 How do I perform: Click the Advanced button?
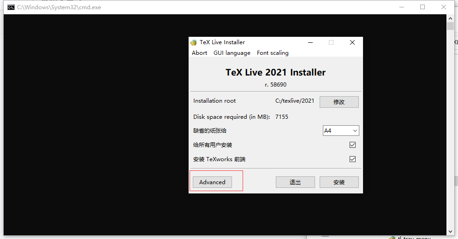212,182
